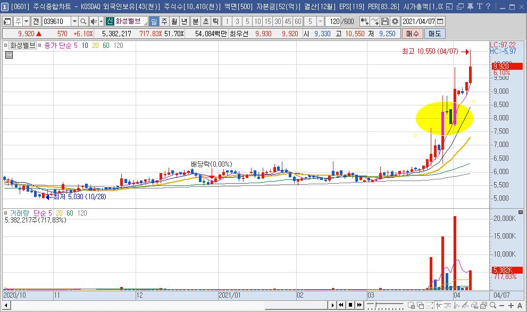Click the 최우선 button
The width and height of the screenshot is (527, 312).
click(239, 34)
